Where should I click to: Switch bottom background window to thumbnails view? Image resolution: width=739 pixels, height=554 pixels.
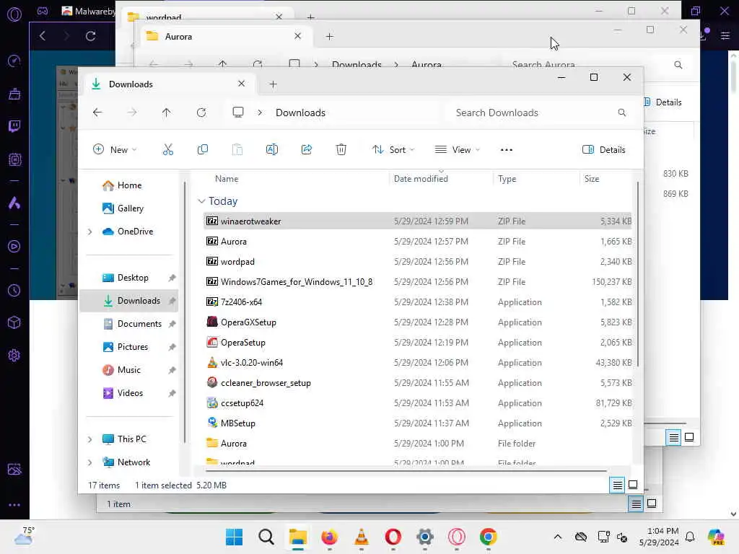(x=652, y=504)
